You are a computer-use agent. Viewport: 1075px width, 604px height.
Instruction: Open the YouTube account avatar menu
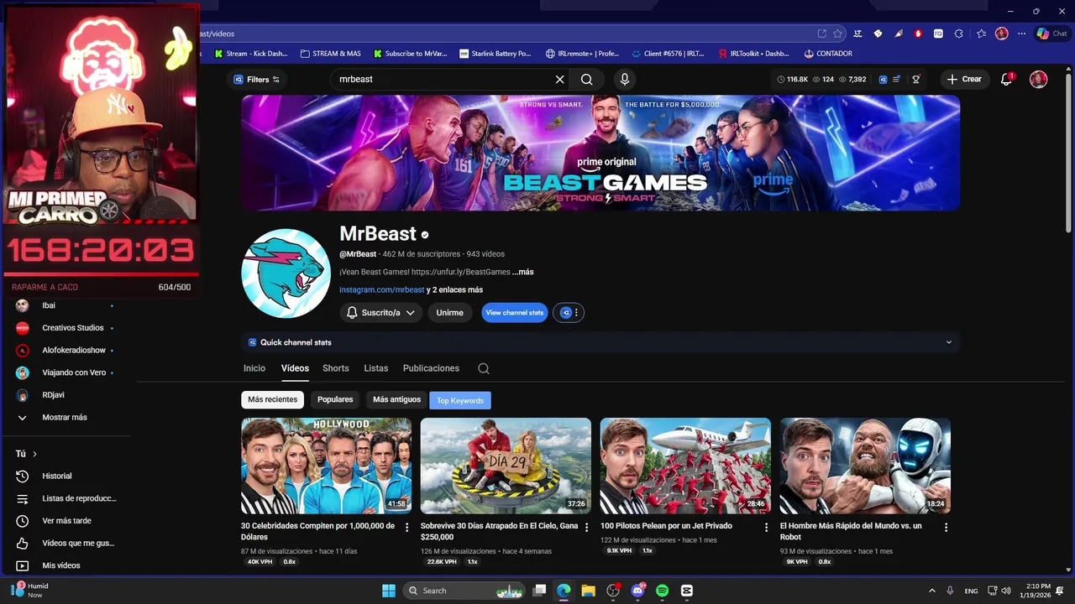coord(1039,79)
